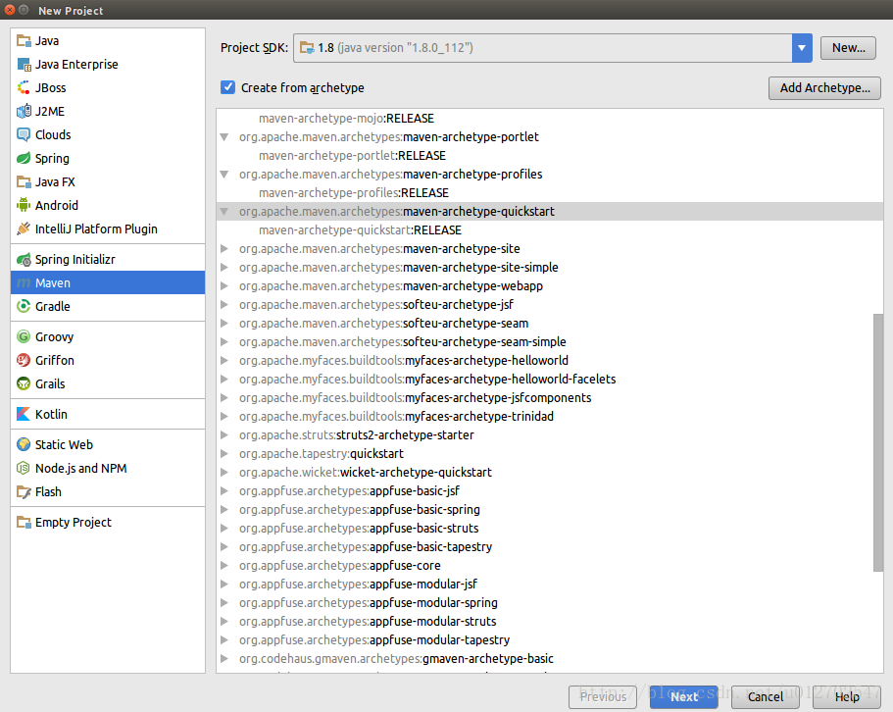Click the Clouds icon
893x712 pixels.
(24, 135)
